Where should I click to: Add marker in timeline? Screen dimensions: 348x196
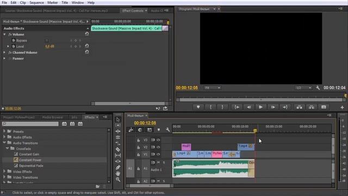pos(158,130)
